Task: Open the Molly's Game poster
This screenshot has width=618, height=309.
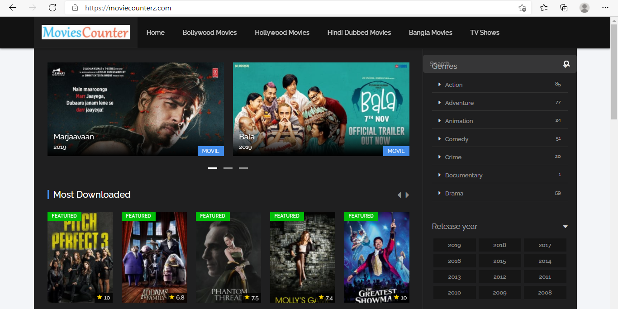Action: (x=303, y=257)
